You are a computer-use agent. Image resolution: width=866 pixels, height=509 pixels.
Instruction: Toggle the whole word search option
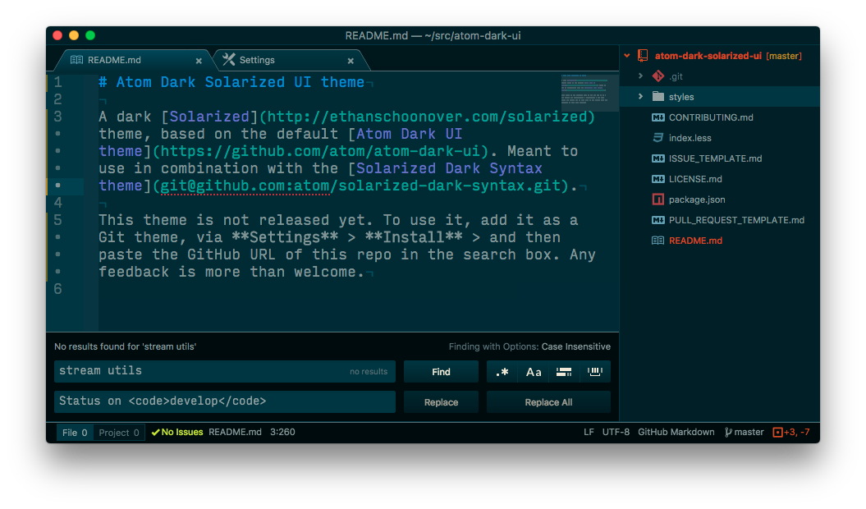(595, 372)
